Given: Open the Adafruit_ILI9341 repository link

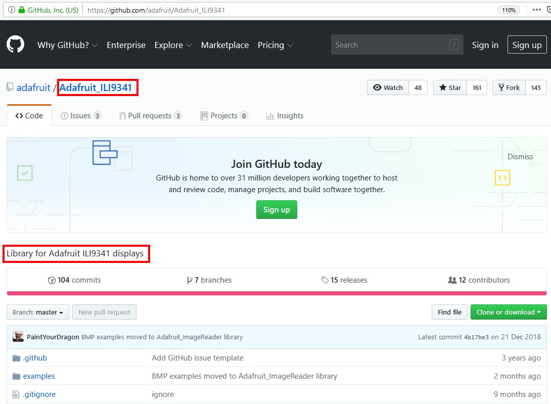Looking at the screenshot, I should coord(96,87).
